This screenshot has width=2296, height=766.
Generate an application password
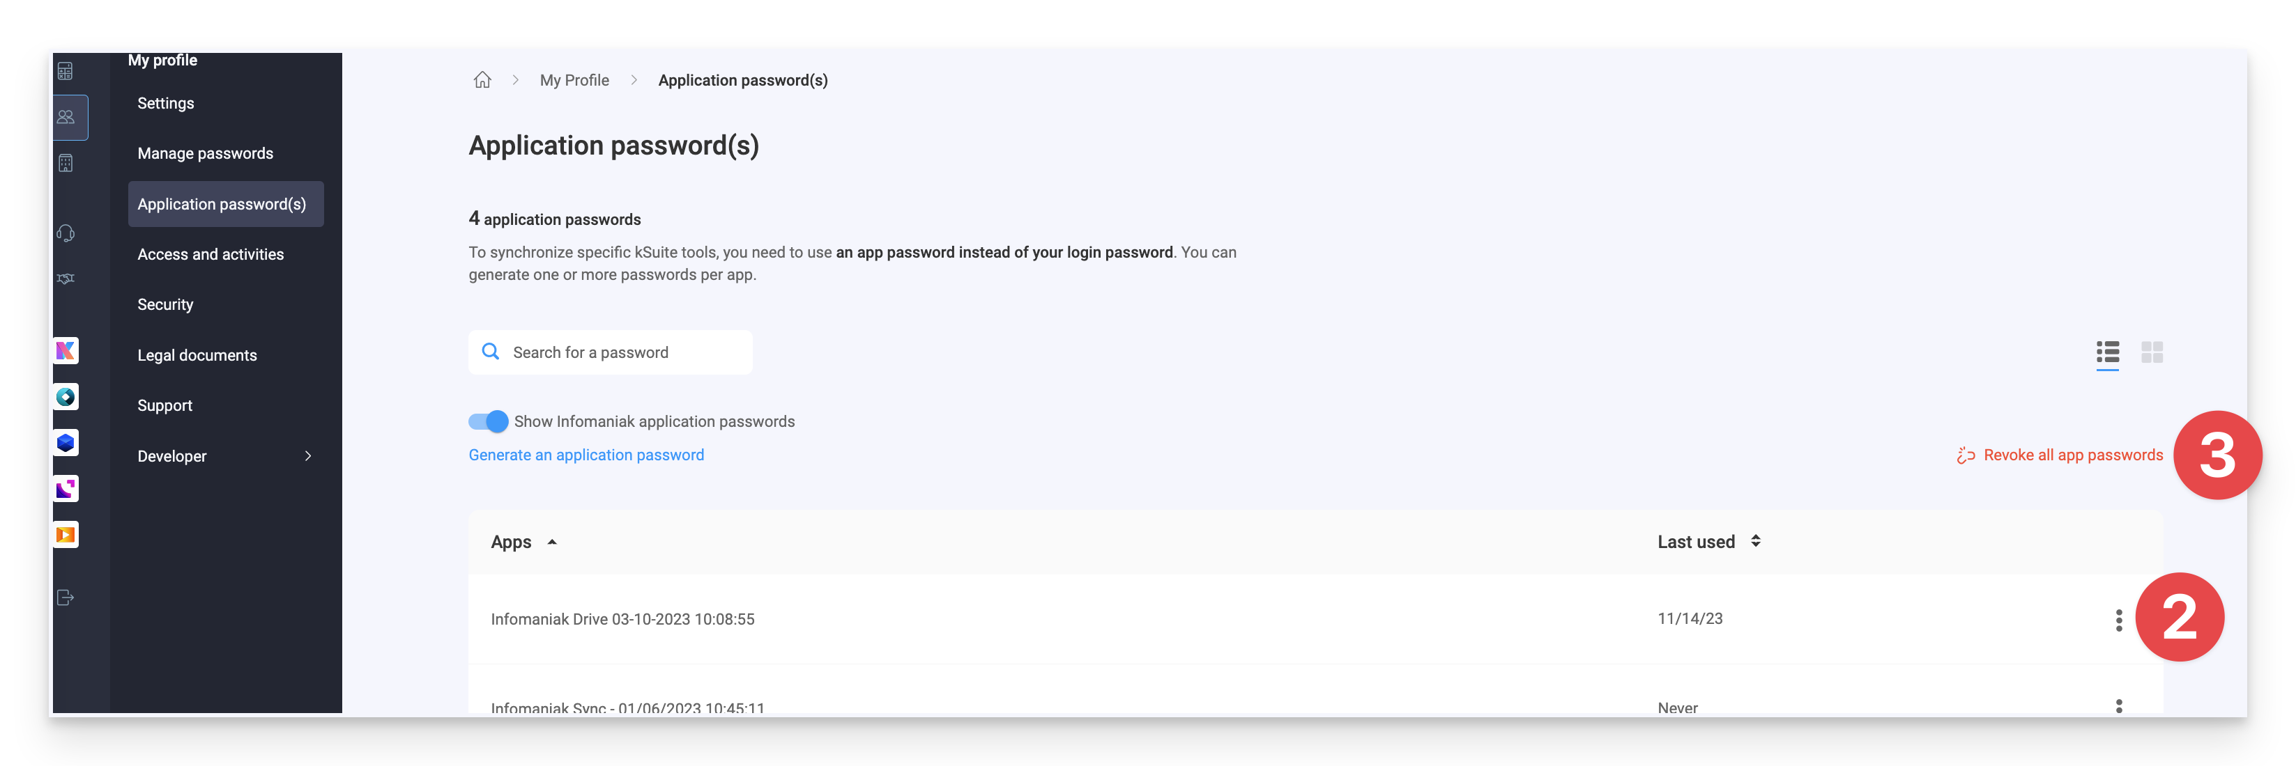pos(586,454)
